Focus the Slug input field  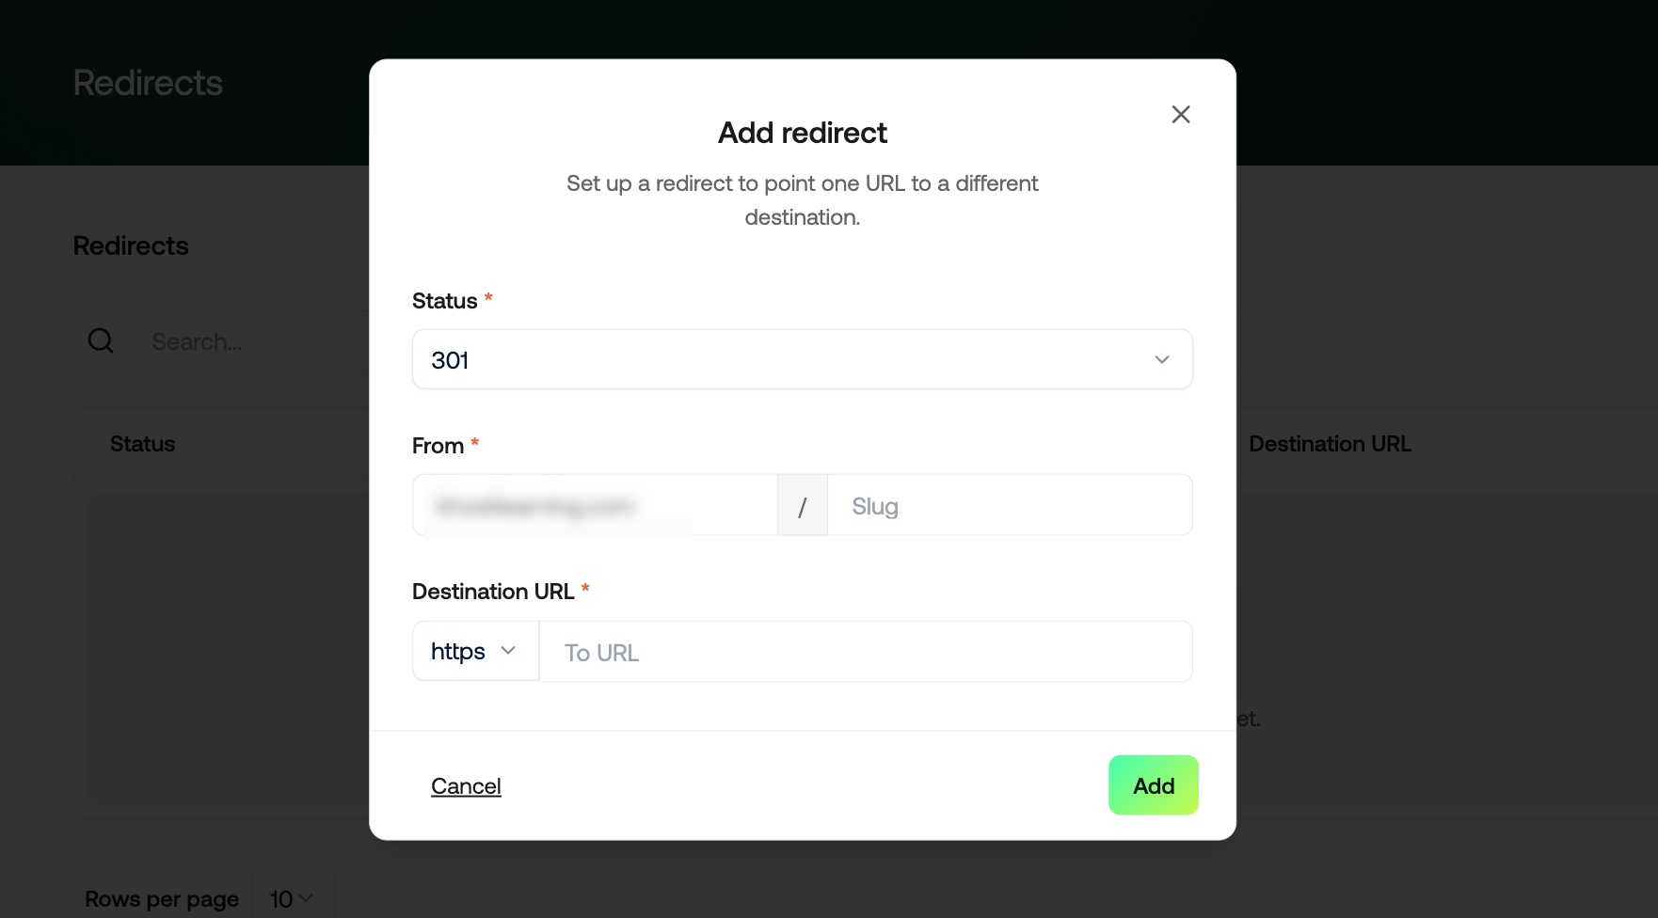click(x=1010, y=505)
